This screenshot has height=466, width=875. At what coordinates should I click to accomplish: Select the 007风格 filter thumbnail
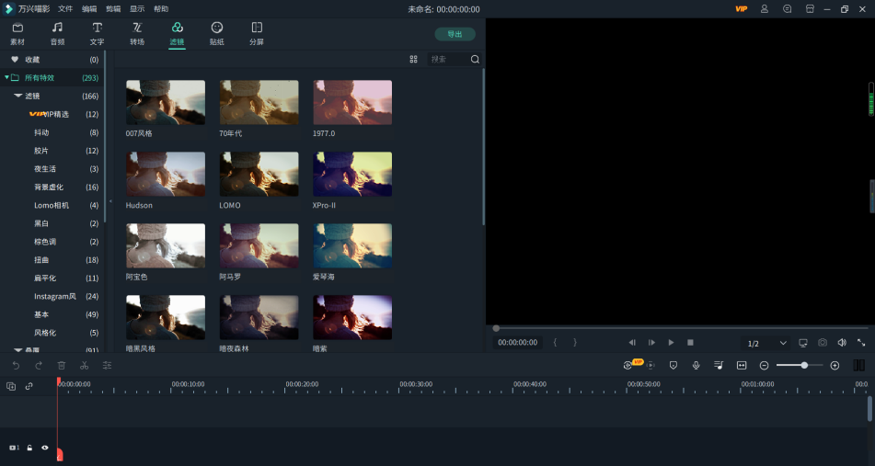click(x=166, y=103)
